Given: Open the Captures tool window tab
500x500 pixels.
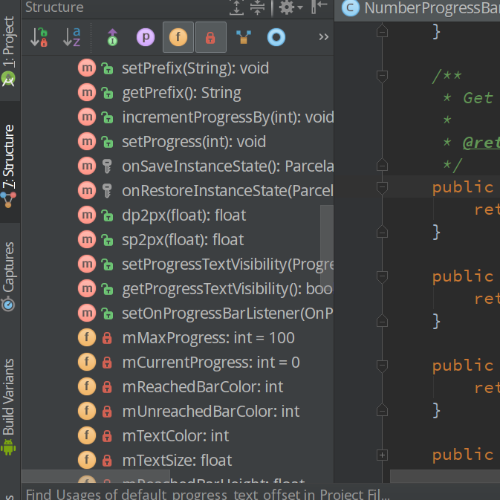Looking at the screenshot, I should 9,275.
